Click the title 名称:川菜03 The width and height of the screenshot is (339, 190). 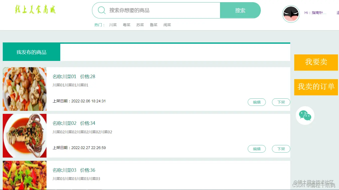point(64,170)
